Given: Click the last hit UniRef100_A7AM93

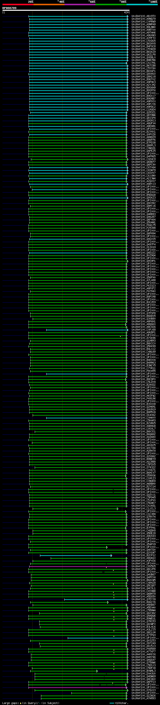Looking at the screenshot, I should click(143, 698).
